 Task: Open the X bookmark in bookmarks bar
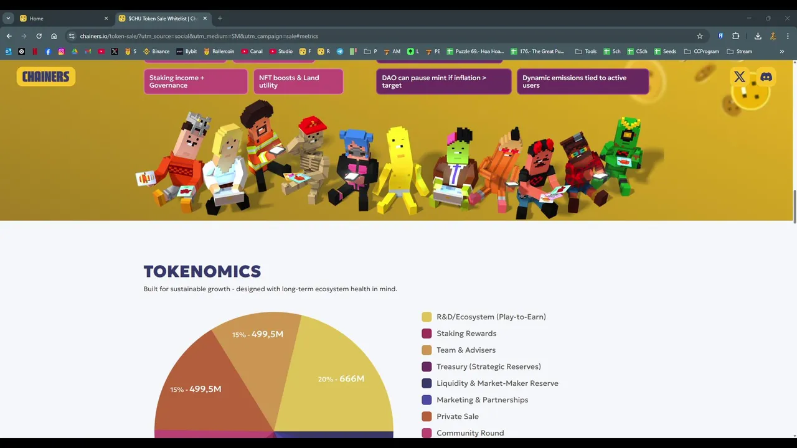pos(115,52)
